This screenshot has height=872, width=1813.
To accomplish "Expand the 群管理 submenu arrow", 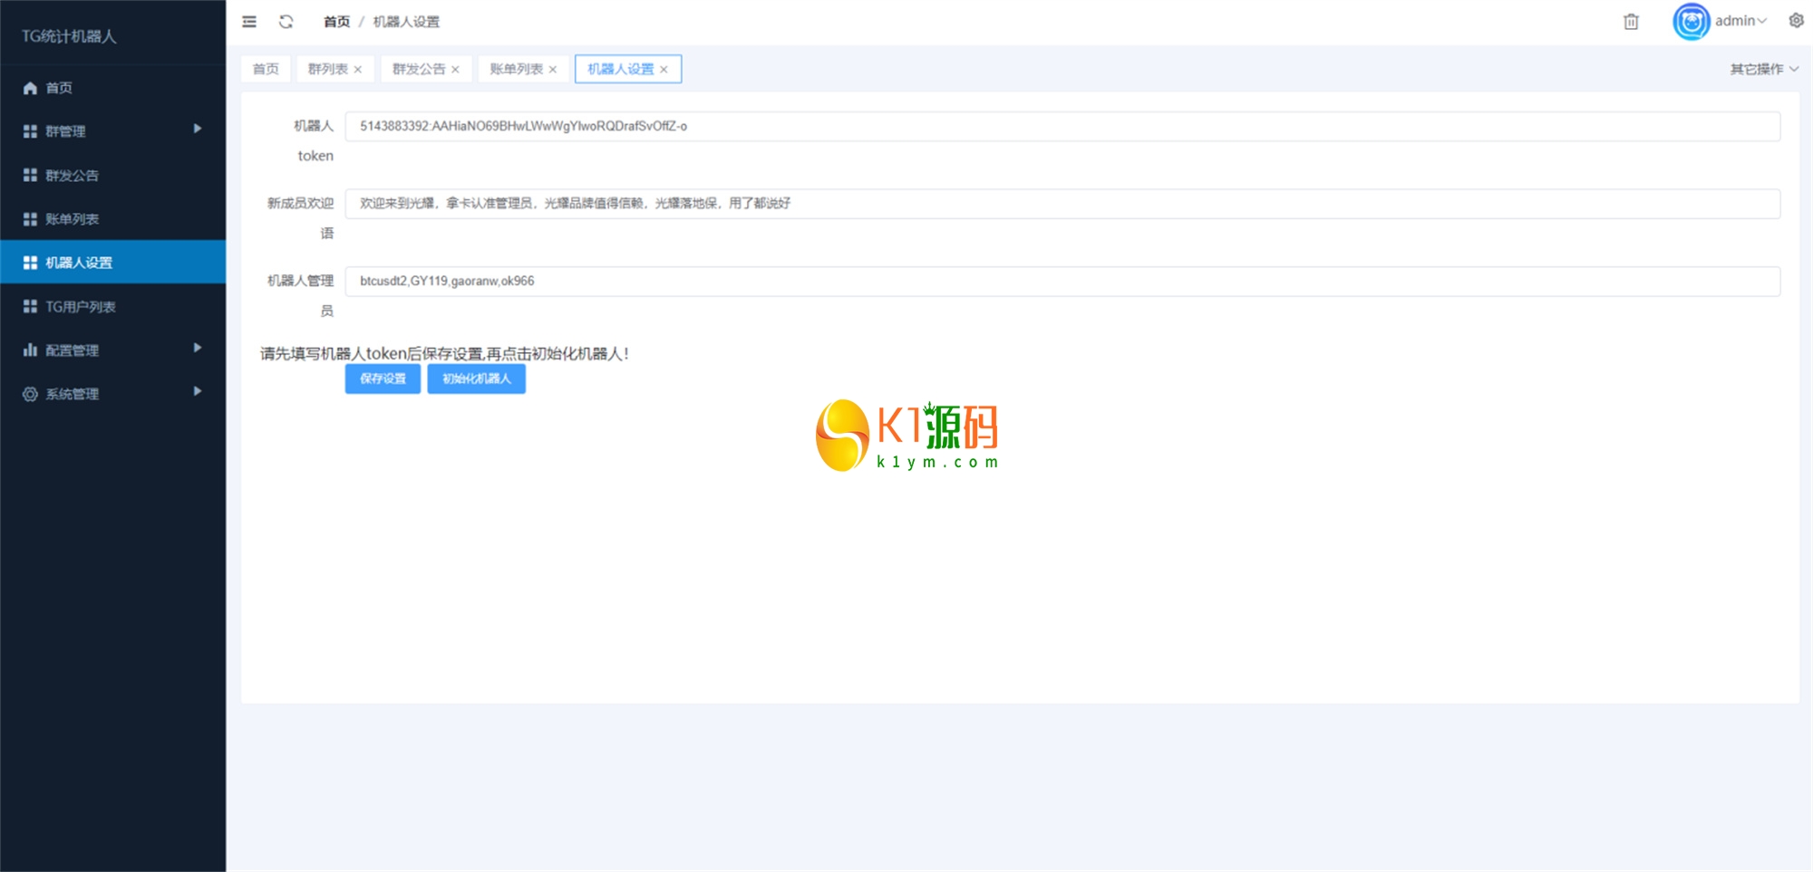I will click(x=197, y=129).
